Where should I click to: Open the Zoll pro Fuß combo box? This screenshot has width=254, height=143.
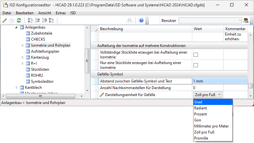[207, 95]
